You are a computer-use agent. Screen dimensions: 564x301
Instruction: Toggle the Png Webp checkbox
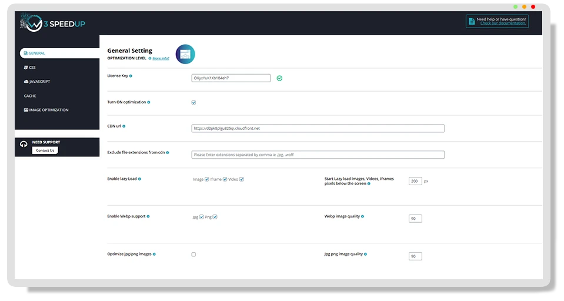[215, 217]
